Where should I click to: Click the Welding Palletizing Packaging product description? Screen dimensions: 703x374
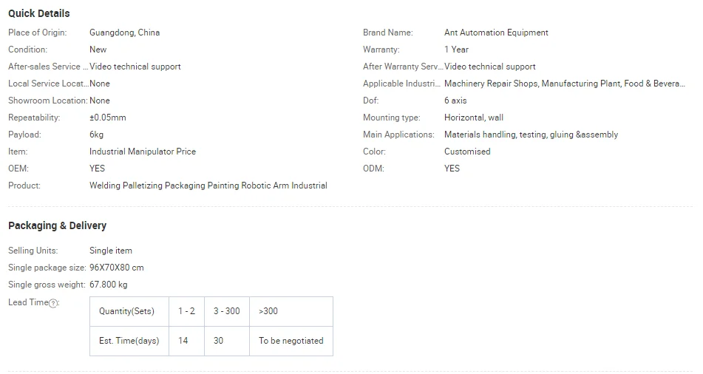point(208,186)
